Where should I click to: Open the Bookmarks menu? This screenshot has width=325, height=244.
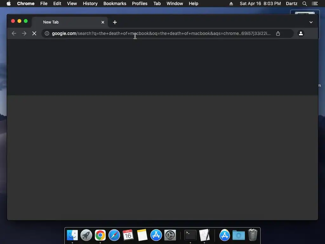coord(115,3)
